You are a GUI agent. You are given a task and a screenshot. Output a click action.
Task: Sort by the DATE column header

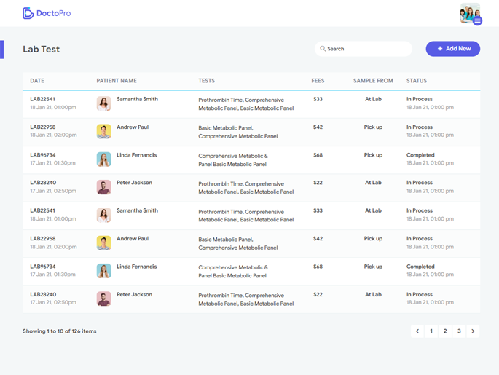(37, 81)
